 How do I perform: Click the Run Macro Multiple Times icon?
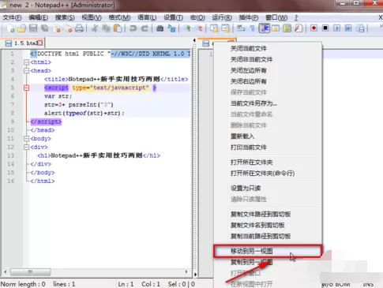click(x=348, y=28)
